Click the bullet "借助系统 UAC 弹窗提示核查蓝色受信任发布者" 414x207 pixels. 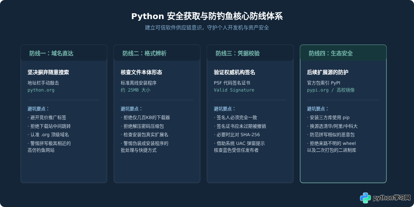point(239,147)
